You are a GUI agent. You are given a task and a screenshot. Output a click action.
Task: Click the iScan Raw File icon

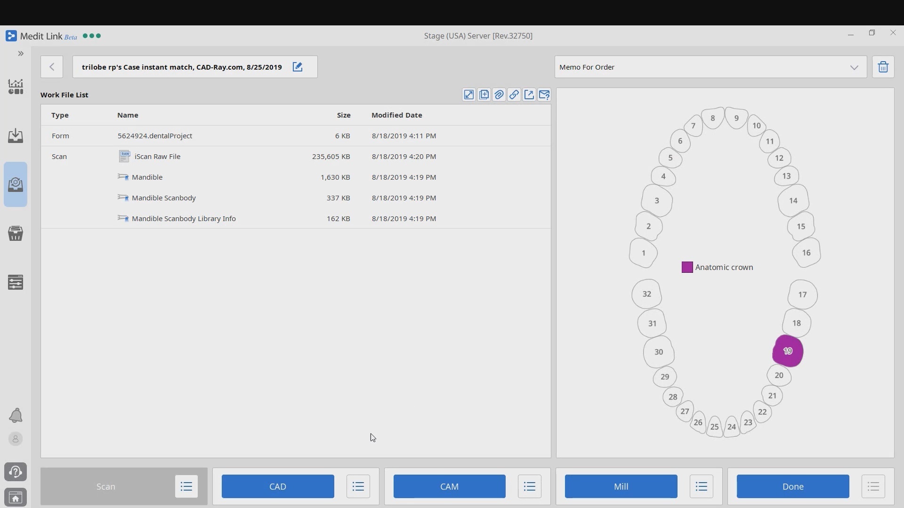(x=124, y=156)
